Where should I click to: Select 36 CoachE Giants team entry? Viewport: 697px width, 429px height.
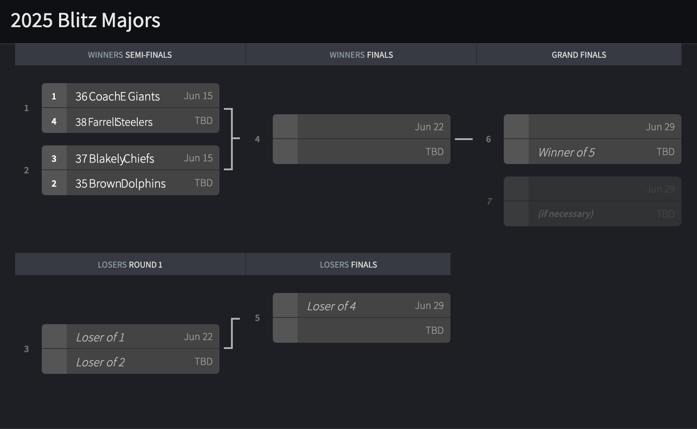131,96
